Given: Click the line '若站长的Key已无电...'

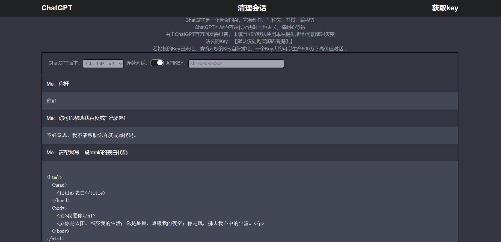Looking at the screenshot, I should click(x=250, y=49).
